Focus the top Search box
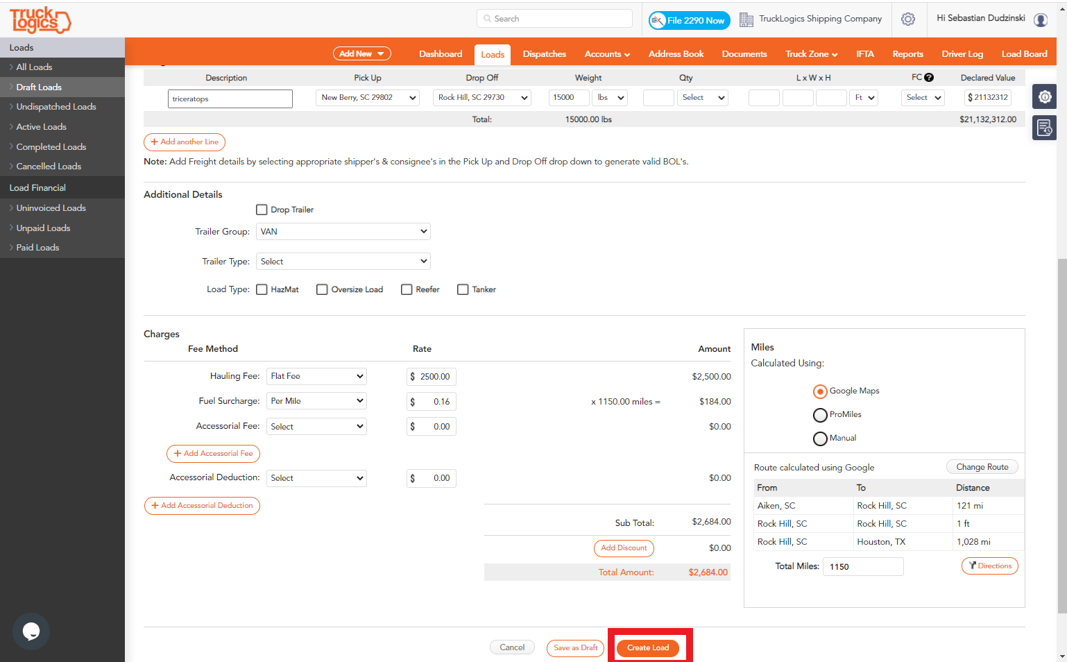This screenshot has height=662, width=1067. tap(554, 19)
